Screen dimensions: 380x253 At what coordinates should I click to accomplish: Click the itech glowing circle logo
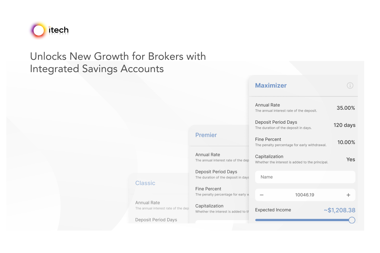(39, 30)
